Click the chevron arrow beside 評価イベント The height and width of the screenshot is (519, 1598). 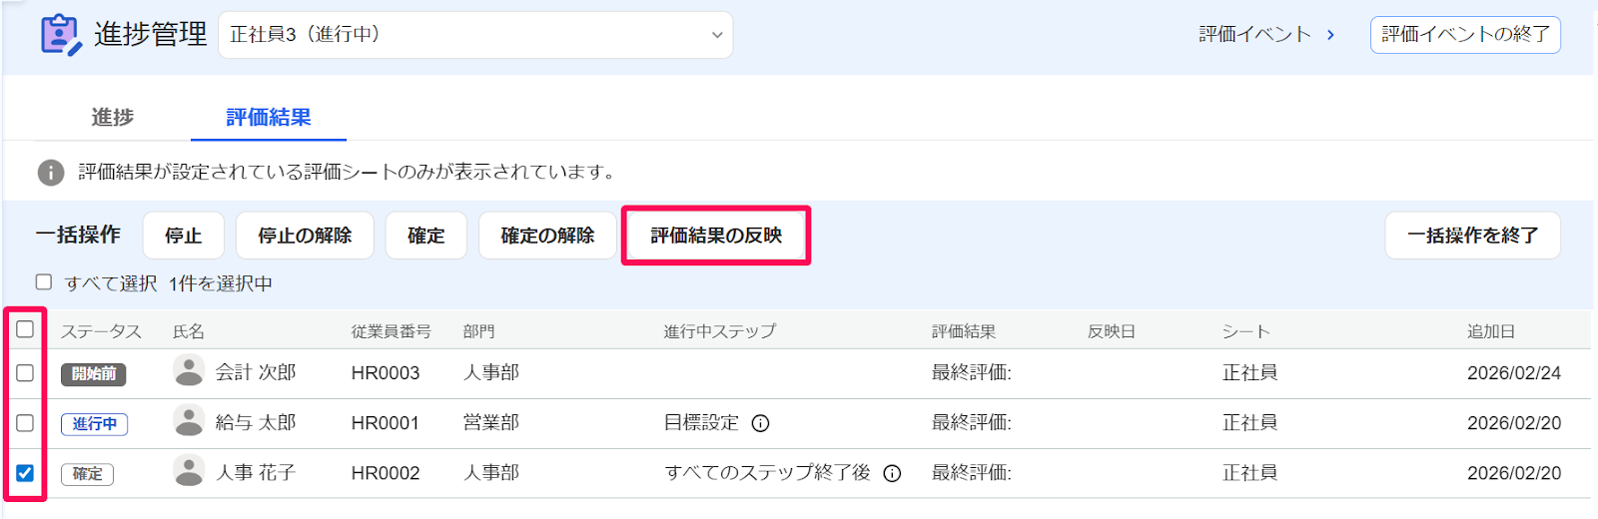point(1330,35)
